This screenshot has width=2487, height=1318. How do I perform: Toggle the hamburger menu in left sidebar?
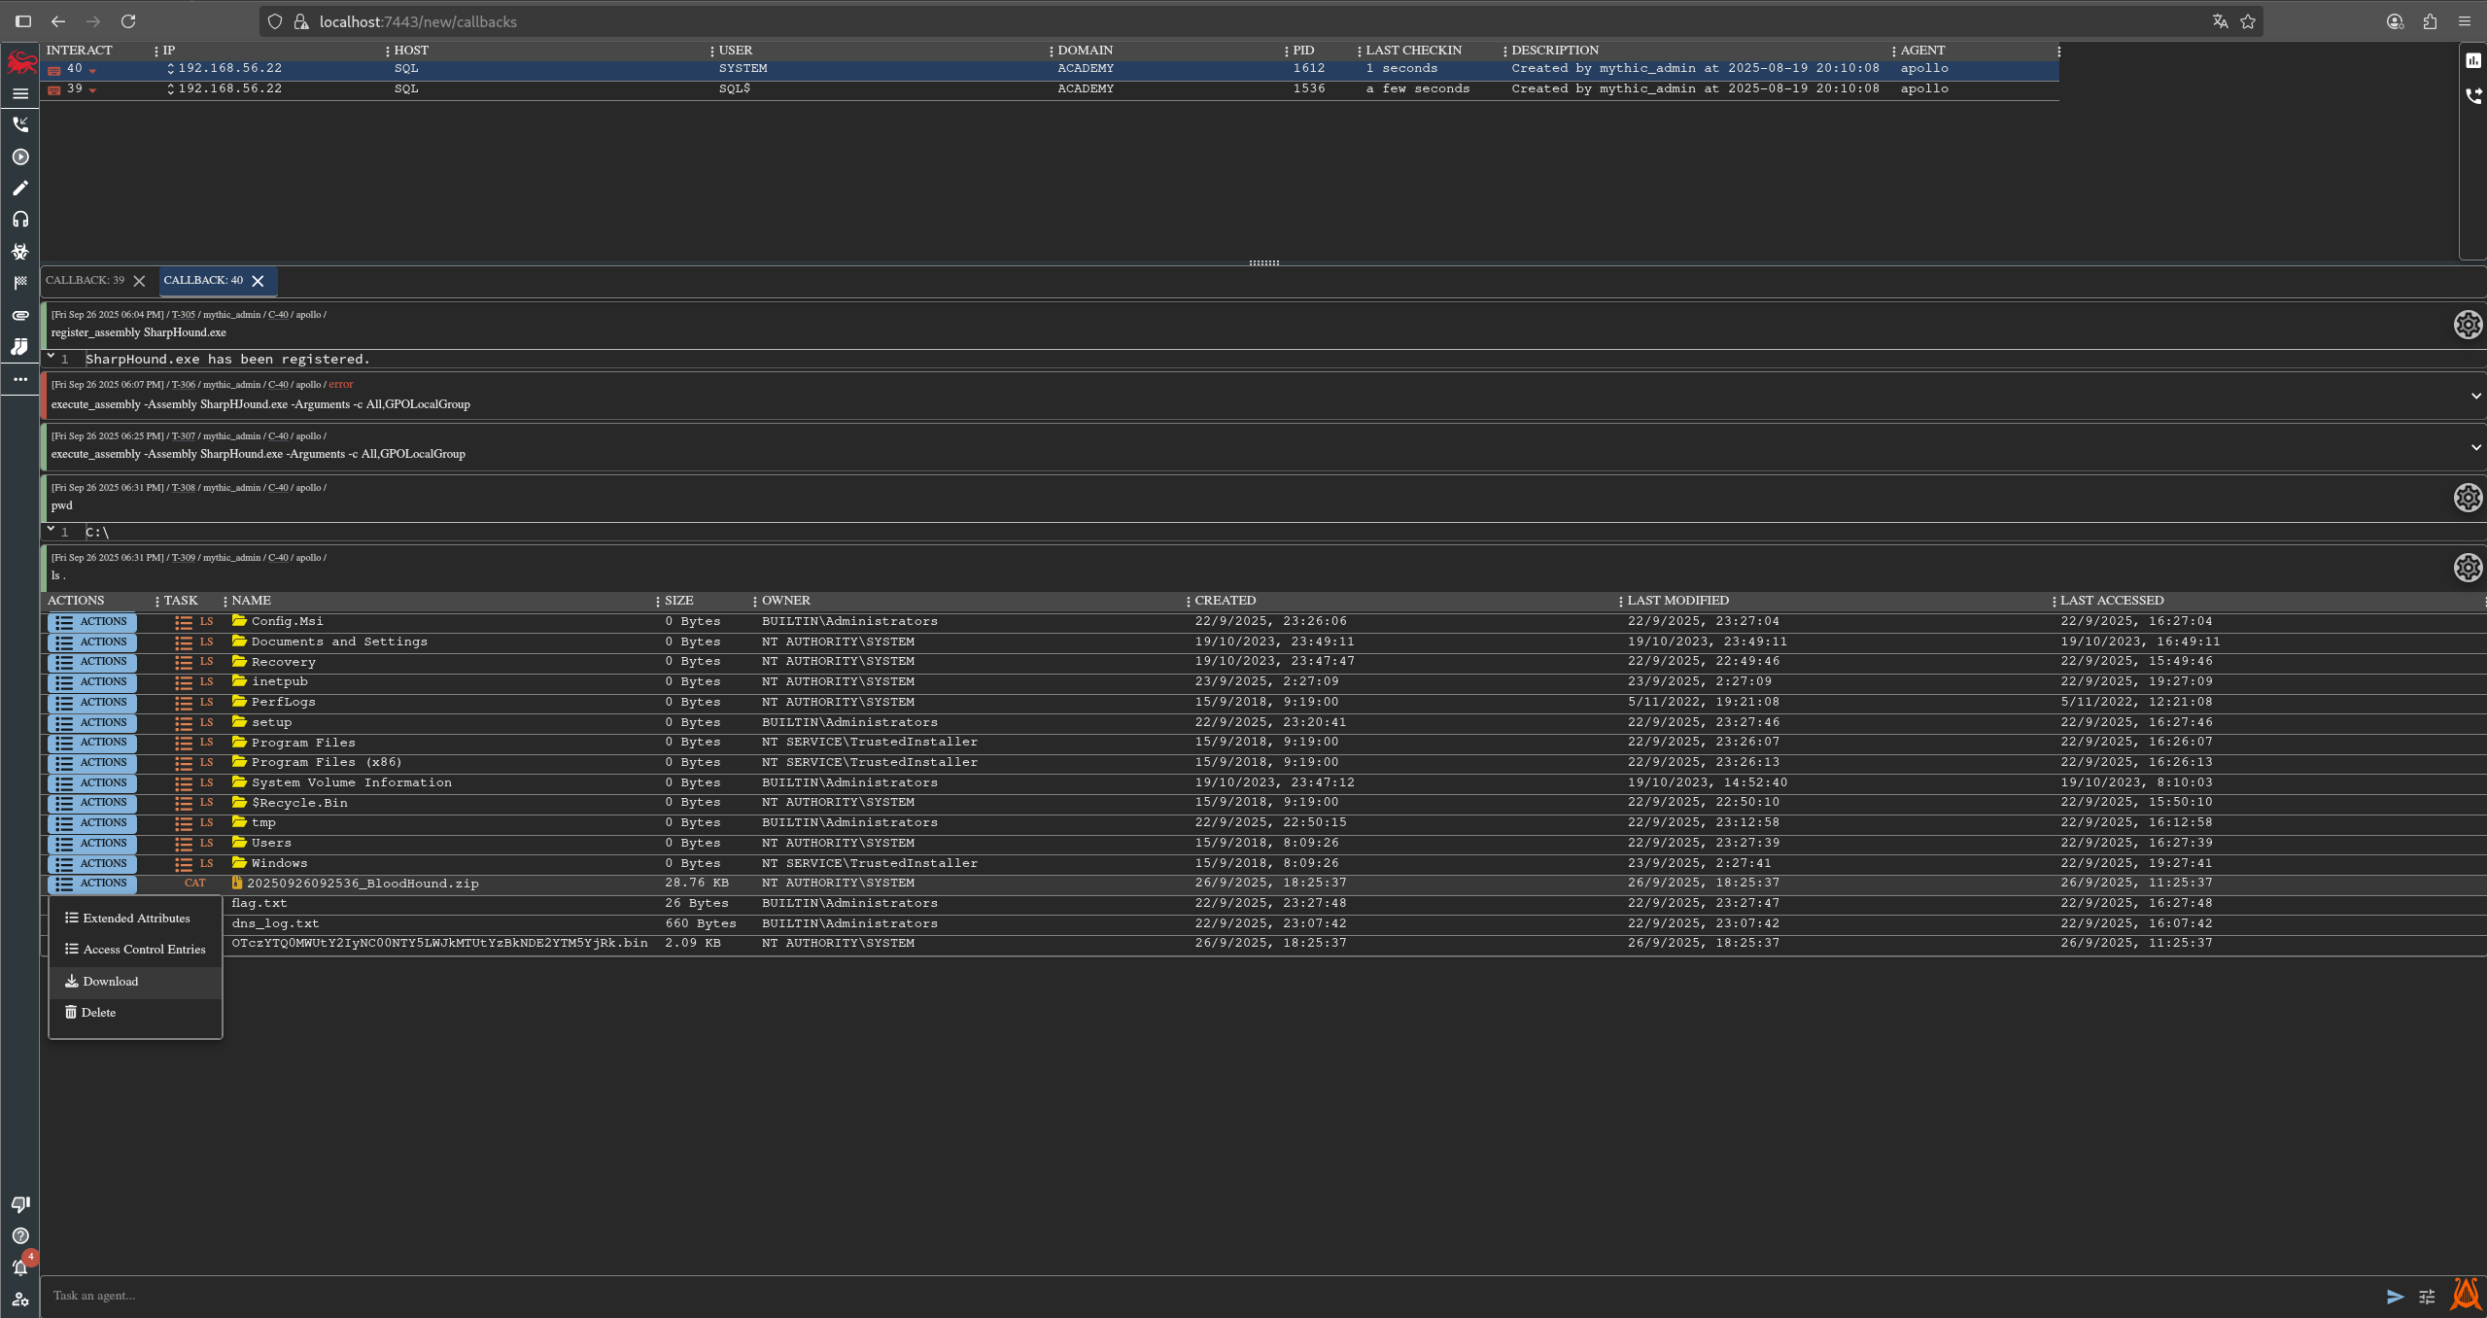pos(20,94)
